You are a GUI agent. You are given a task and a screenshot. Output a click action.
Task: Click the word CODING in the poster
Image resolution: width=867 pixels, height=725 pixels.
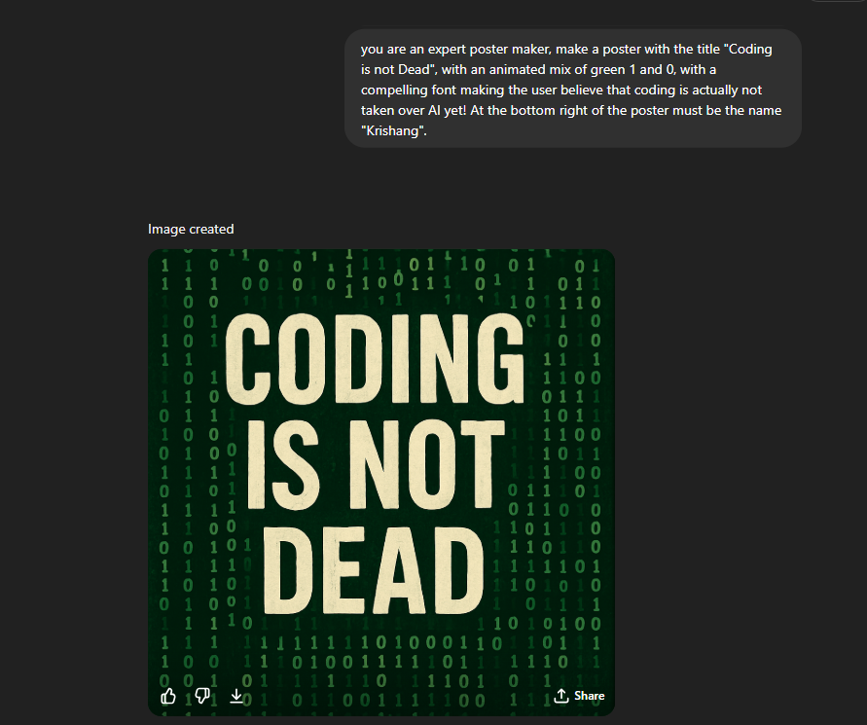tap(375, 363)
